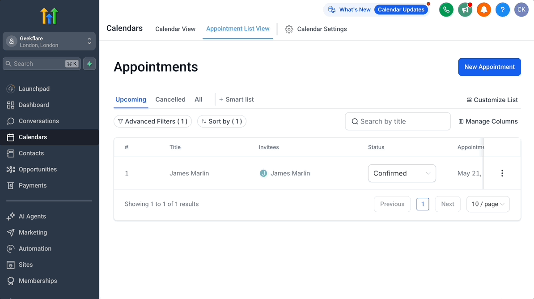Click the Sites browser icon

11,265
